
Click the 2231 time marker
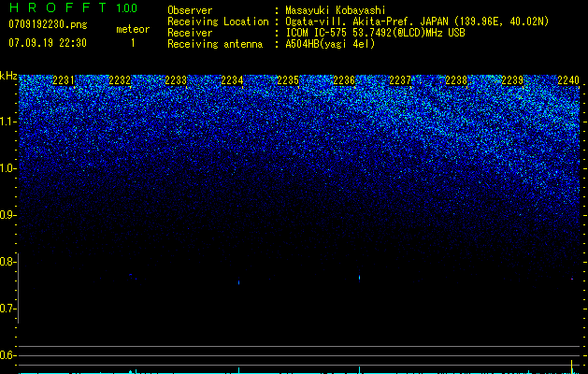pyautogui.click(x=64, y=80)
